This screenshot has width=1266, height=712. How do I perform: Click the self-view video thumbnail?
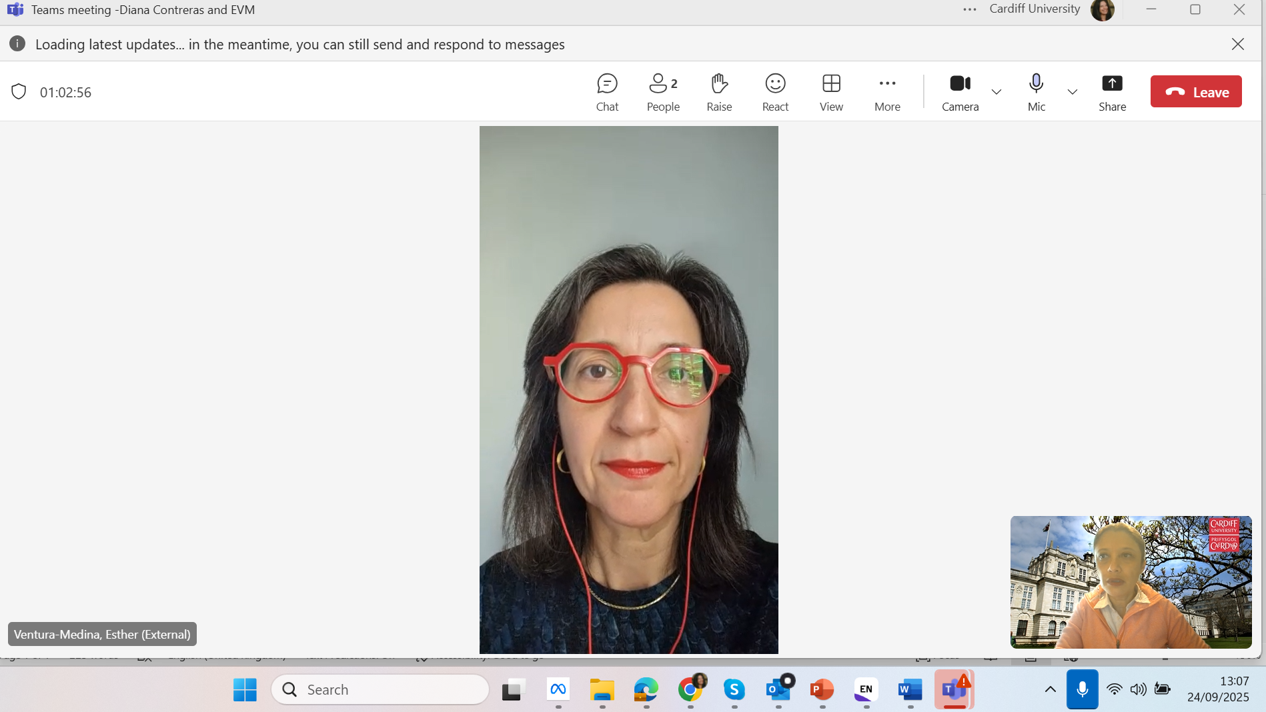1131,582
